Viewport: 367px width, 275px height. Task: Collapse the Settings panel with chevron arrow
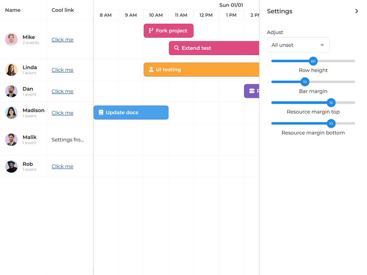coord(356,11)
